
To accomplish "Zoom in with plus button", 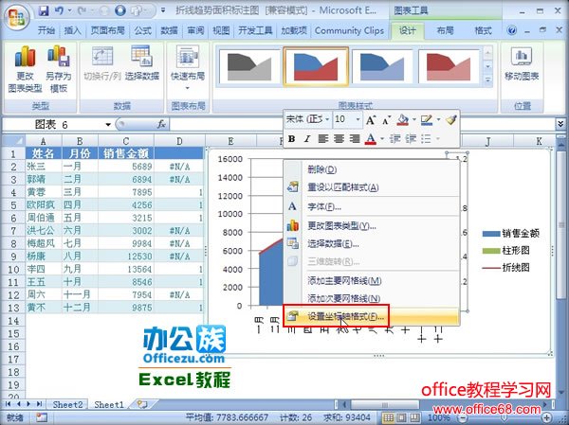I will tap(547, 417).
